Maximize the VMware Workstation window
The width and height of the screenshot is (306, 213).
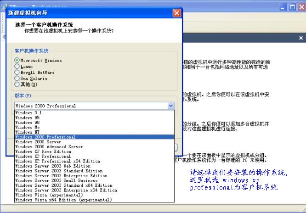pyautogui.click(x=292, y=7)
